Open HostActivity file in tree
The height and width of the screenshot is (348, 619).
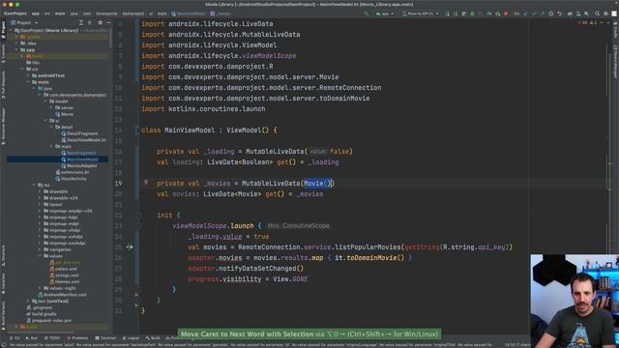[71, 179]
